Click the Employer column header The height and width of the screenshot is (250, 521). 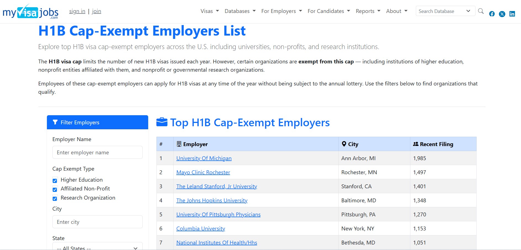[x=256, y=144]
